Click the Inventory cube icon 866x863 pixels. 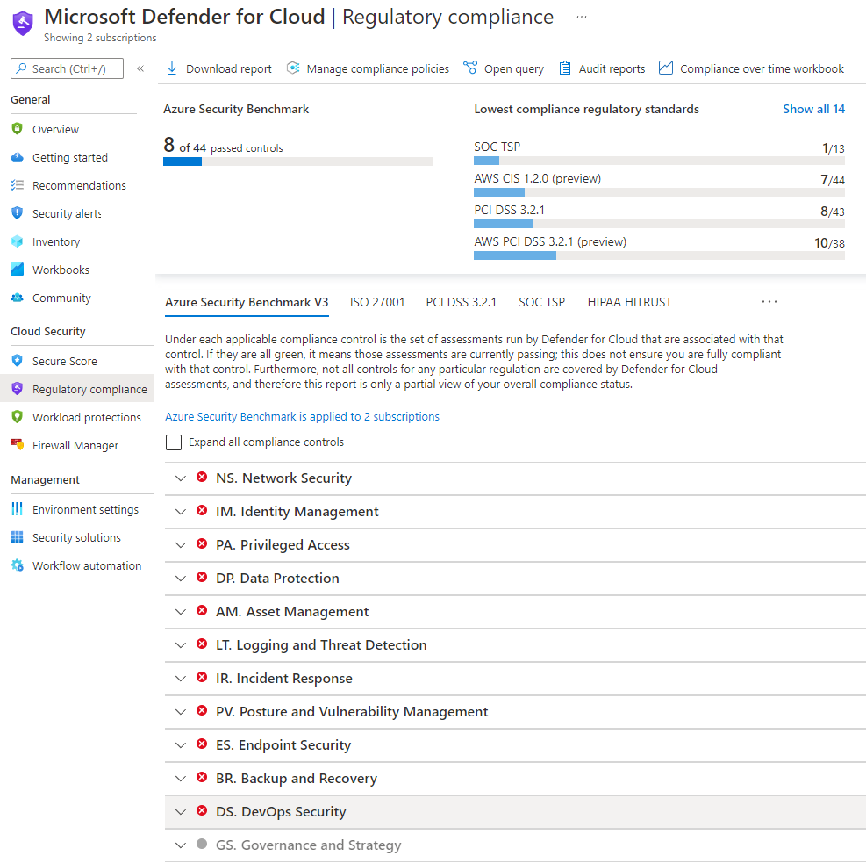tap(18, 241)
